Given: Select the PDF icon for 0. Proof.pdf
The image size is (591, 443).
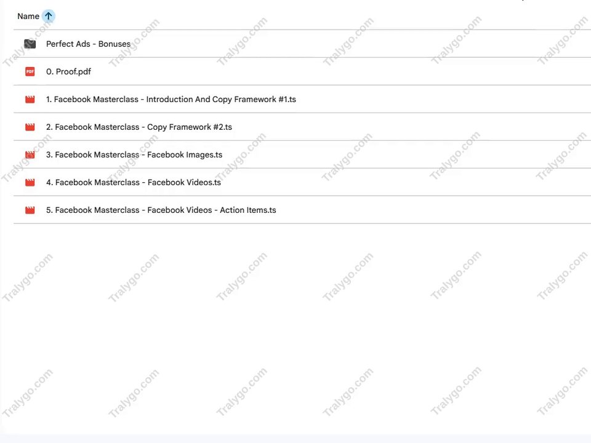Looking at the screenshot, I should point(30,71).
